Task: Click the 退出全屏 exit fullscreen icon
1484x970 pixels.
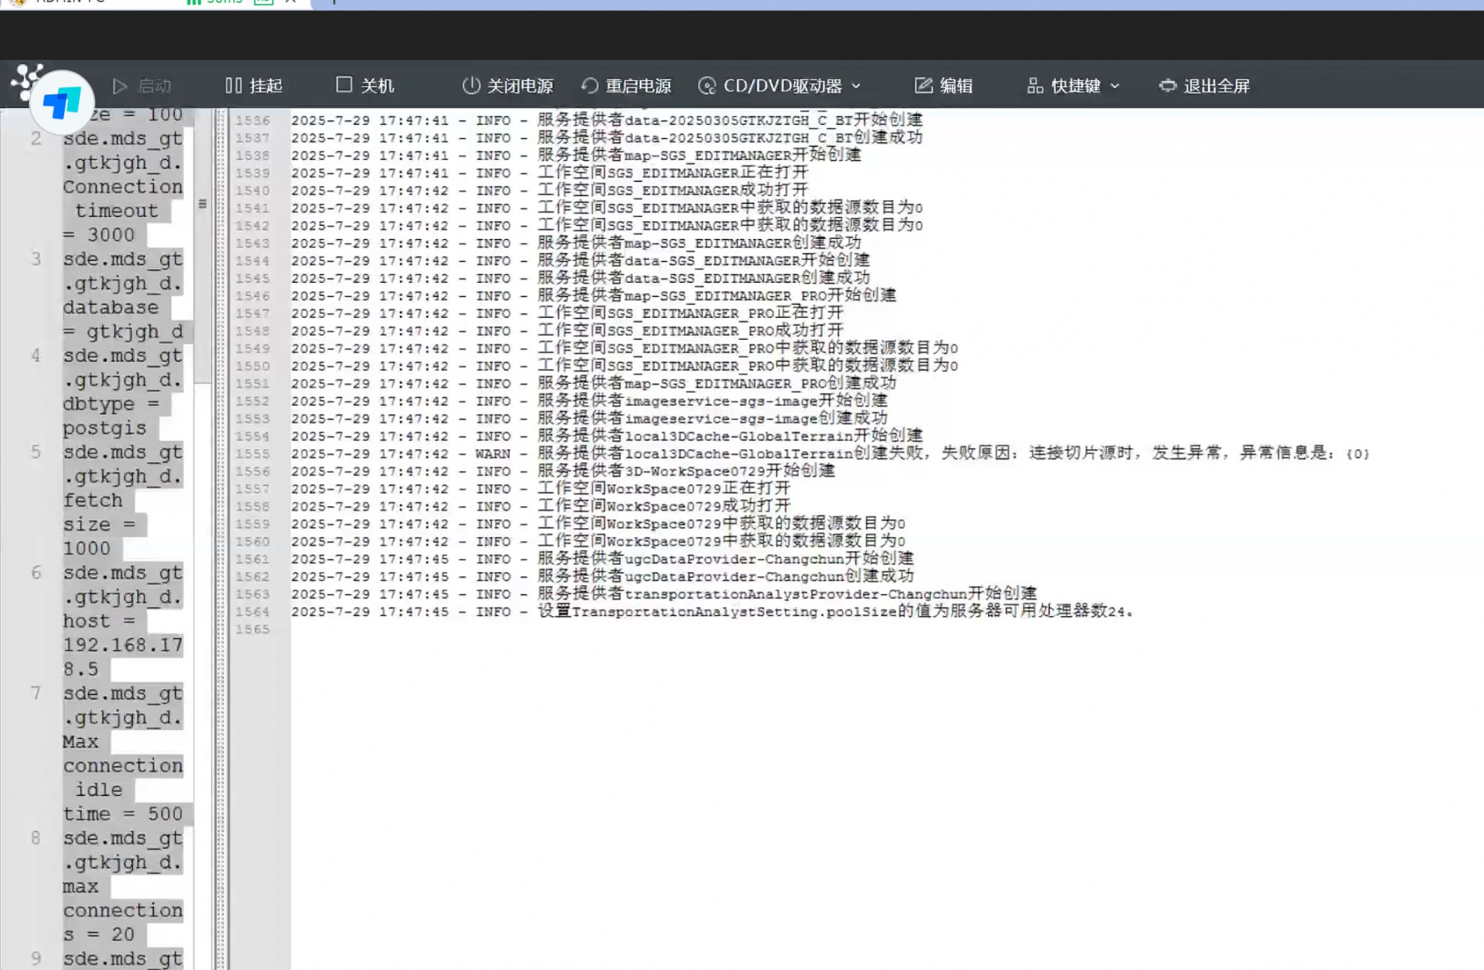Action: [1168, 85]
